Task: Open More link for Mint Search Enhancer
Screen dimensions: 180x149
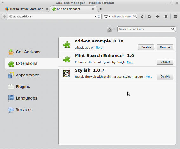Action: 130,62
